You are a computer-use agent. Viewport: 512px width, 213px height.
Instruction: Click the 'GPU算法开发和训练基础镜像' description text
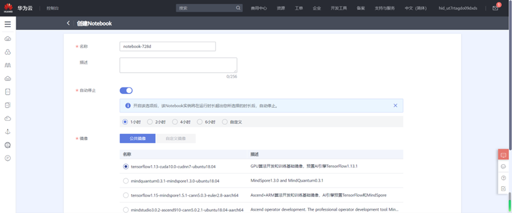pos(304,166)
